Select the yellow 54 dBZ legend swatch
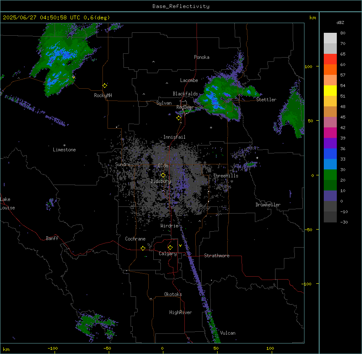This screenshot has width=362, height=354. 330,90
